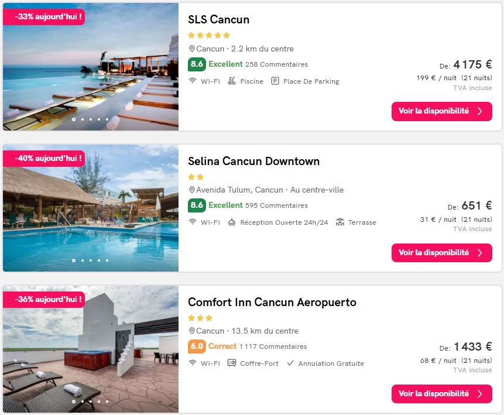
Task: Click the 8.6 rating badge of SLS Cancun
Action: 197,64
